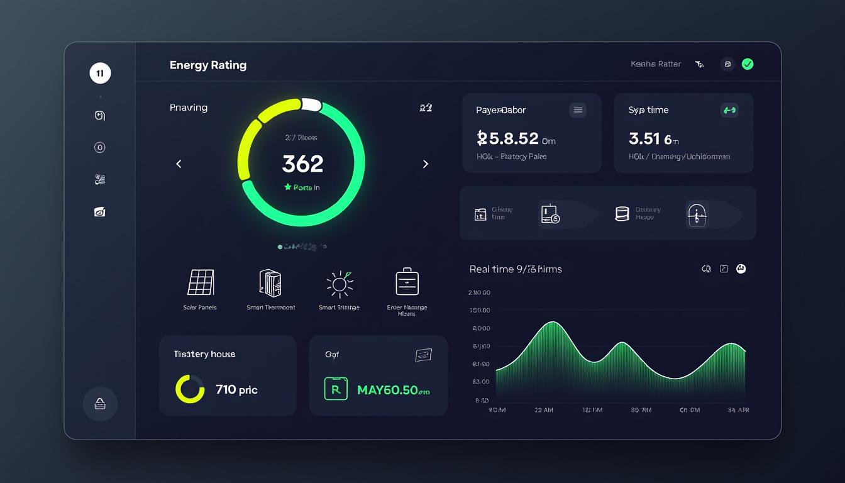This screenshot has height=483, width=845.
Task: Click the lock icon at sidebar bottom
Action: [100, 404]
